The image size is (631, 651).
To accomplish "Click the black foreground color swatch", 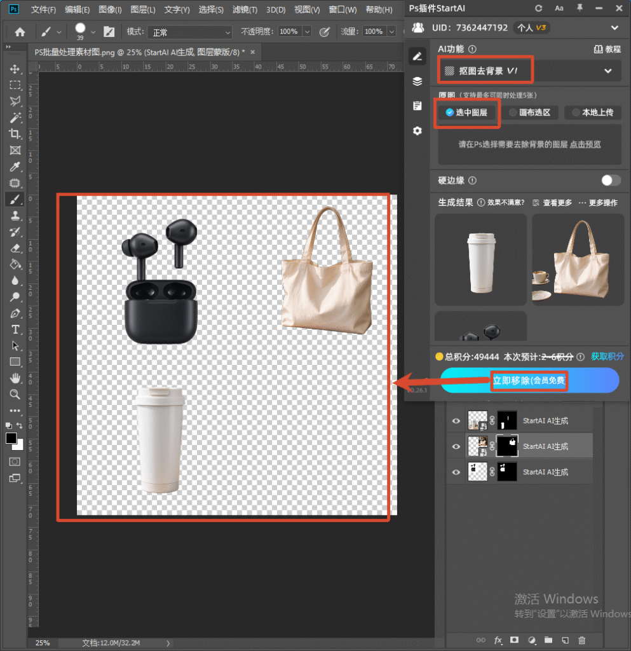I will 11,438.
